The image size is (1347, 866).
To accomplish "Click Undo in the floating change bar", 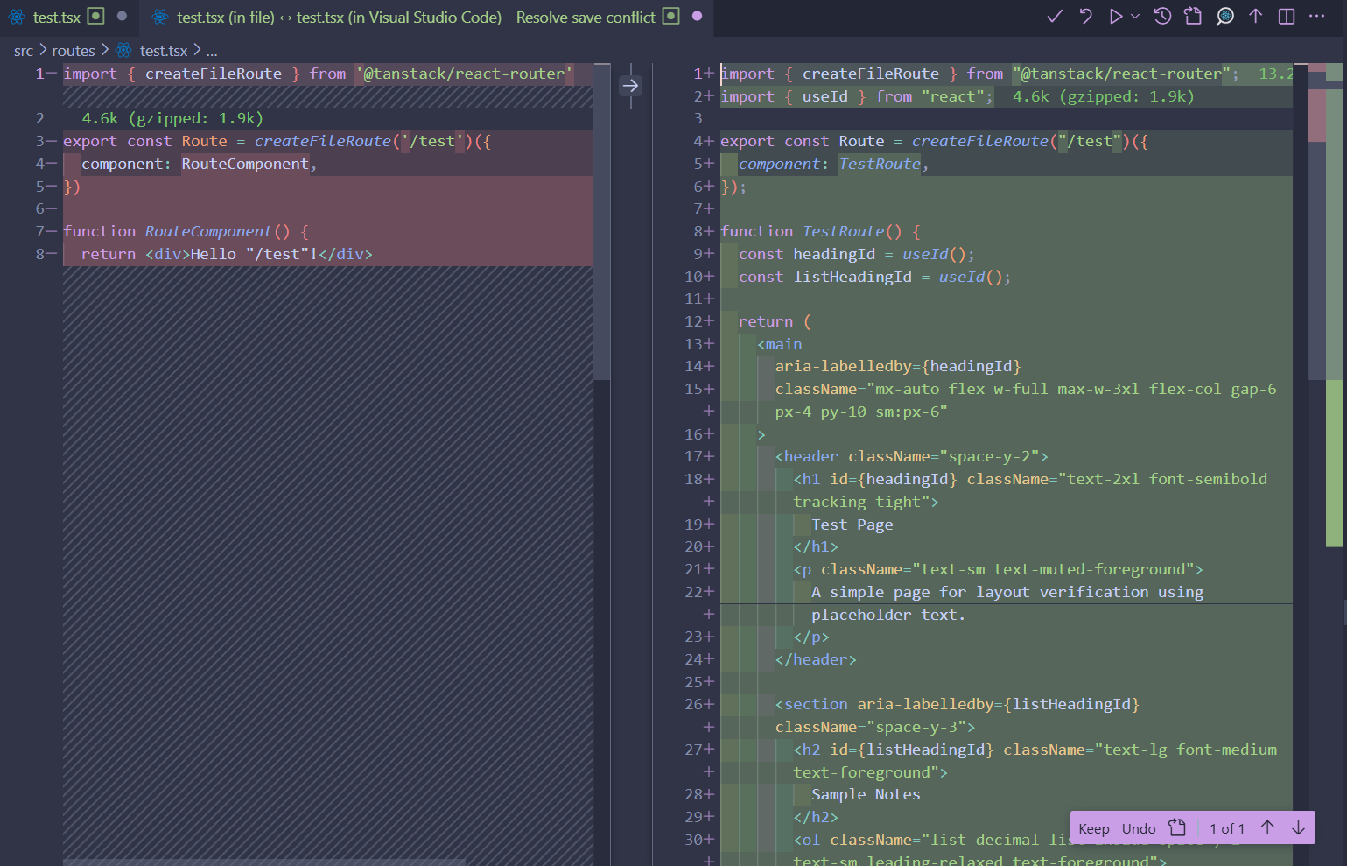I will tap(1138, 828).
